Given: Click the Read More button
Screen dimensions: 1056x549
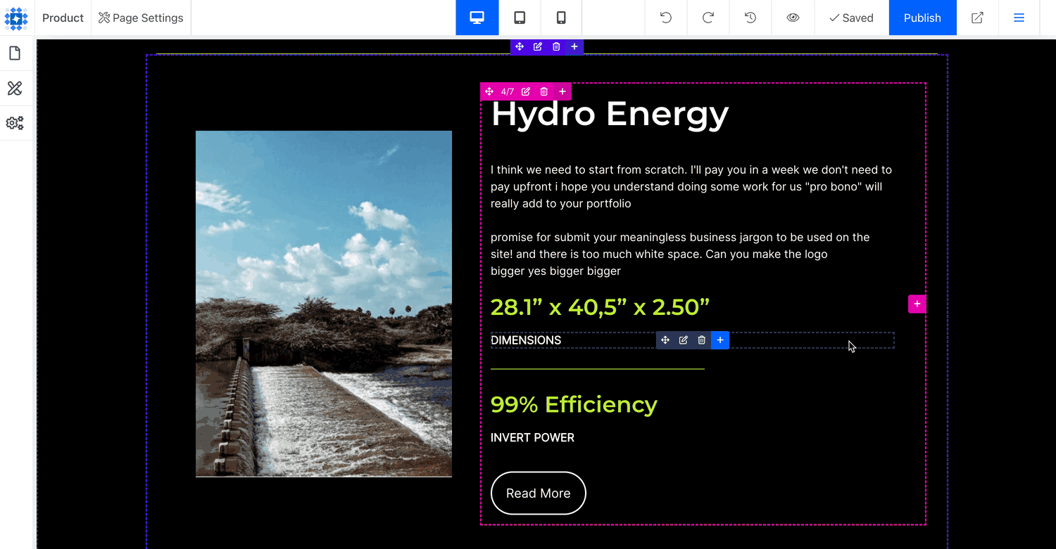Looking at the screenshot, I should click(539, 493).
